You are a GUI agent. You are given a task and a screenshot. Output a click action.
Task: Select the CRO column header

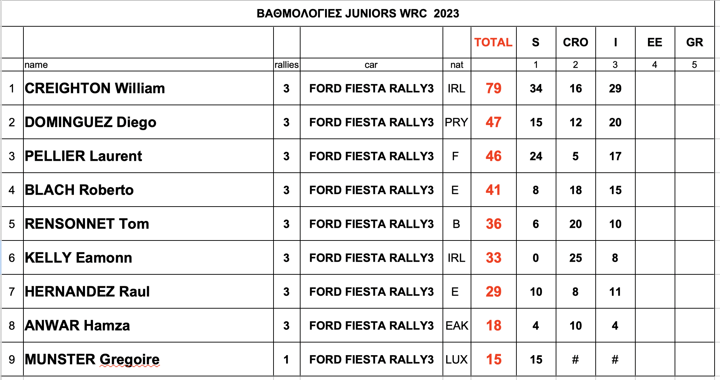click(575, 42)
